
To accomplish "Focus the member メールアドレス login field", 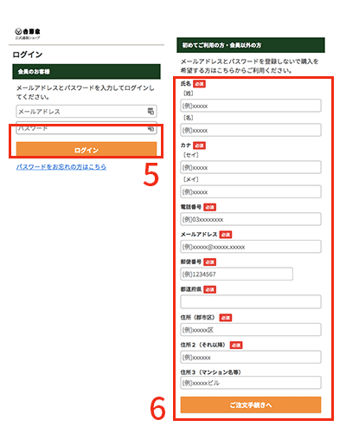I will click(x=86, y=111).
